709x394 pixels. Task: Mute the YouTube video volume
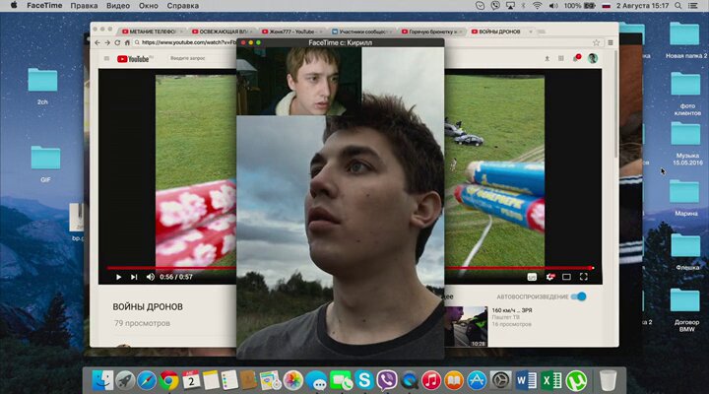[151, 277]
